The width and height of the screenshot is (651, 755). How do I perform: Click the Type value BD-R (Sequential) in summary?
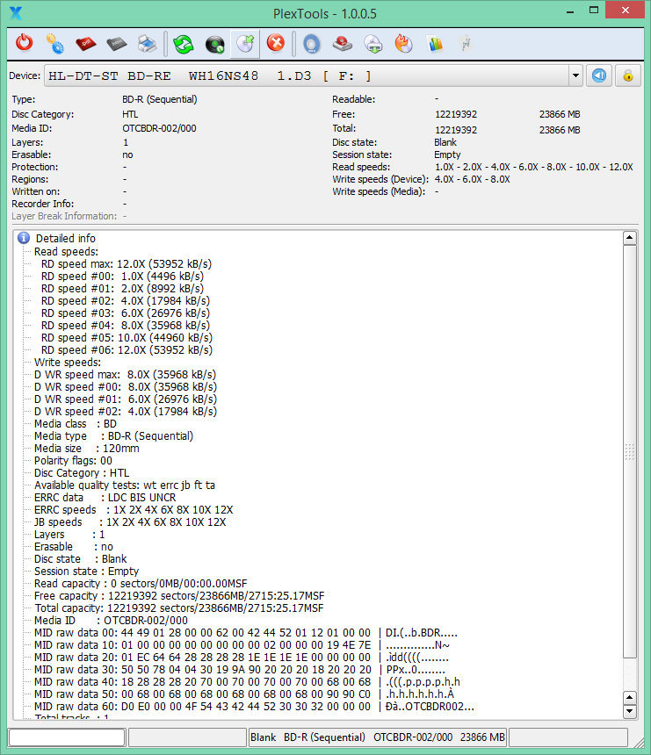[160, 100]
